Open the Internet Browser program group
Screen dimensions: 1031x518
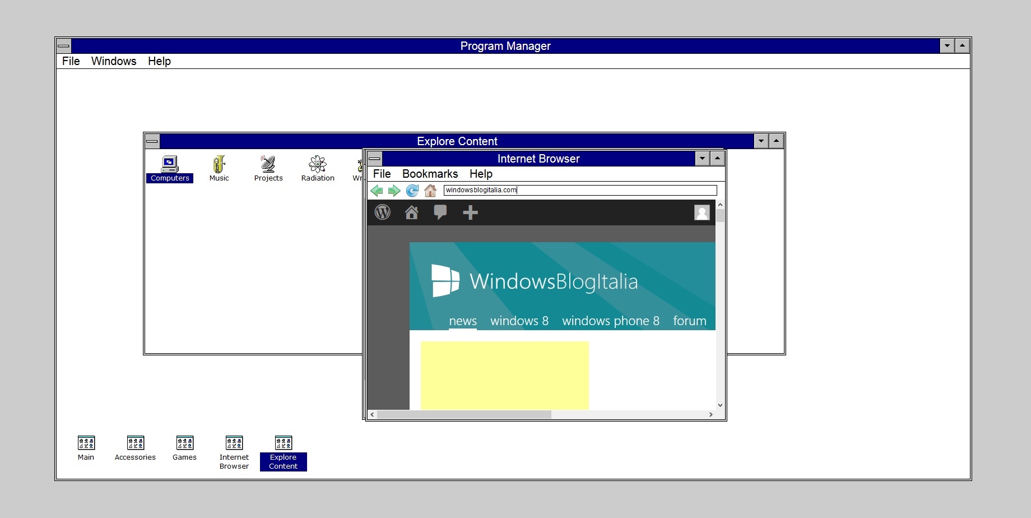coord(234,452)
